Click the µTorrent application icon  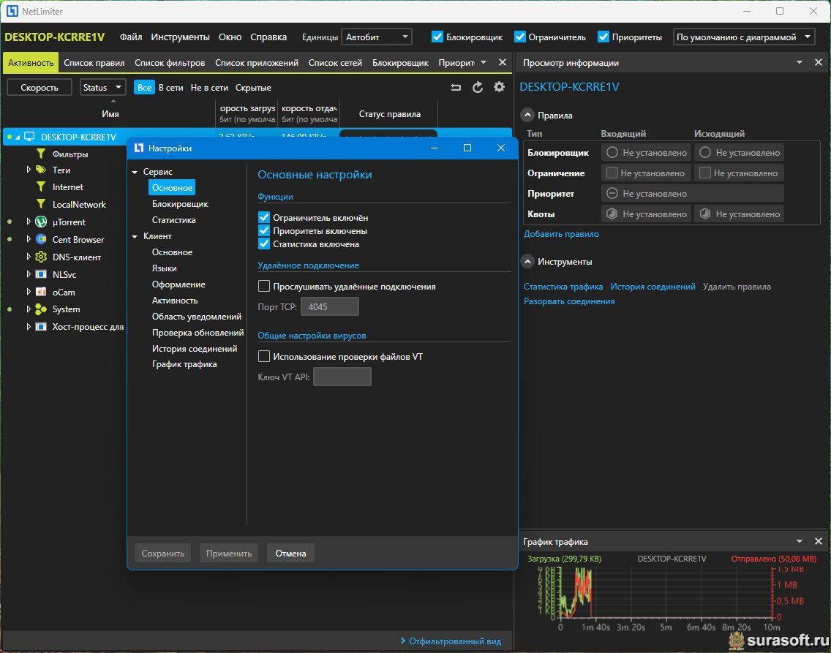click(x=41, y=222)
